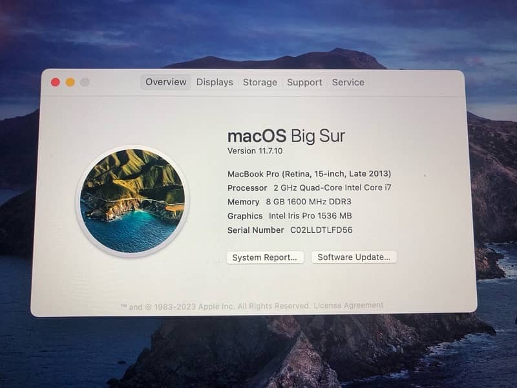Screen dimensions: 517x388
Task: Click the 2 GHz Quad-Core Intel Core i7 value
Action: (x=332, y=188)
